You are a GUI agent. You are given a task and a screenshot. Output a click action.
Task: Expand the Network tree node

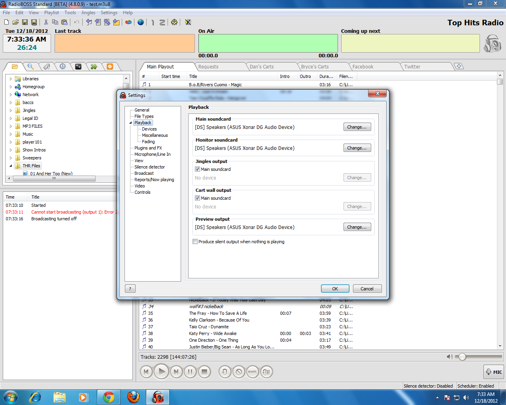point(11,95)
